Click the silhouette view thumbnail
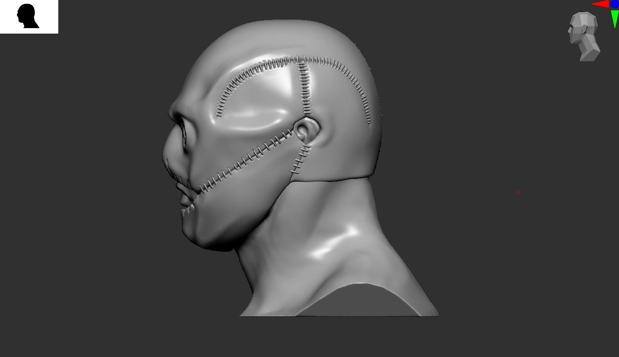The height and width of the screenshot is (357, 619). coord(29,17)
